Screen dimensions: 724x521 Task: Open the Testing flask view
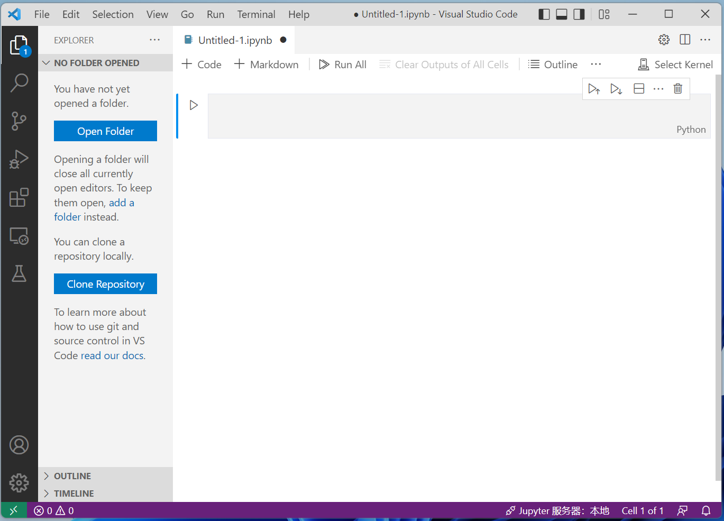pyautogui.click(x=19, y=273)
